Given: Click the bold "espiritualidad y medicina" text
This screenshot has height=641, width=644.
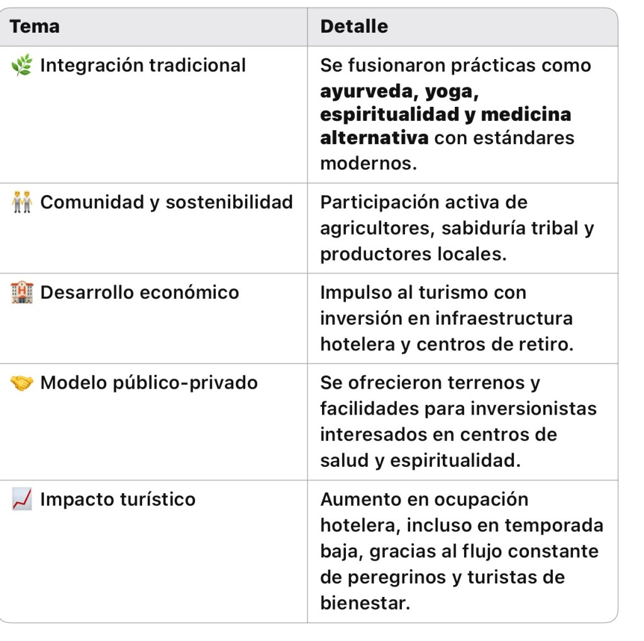Looking at the screenshot, I should [x=445, y=115].
